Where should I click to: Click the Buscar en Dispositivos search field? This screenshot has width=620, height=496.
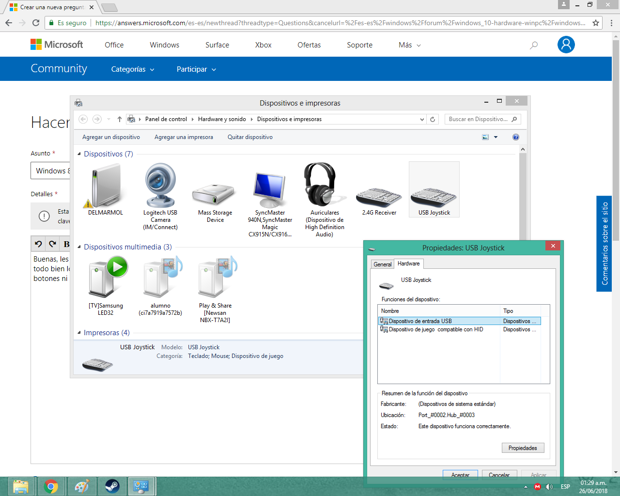pyautogui.click(x=482, y=119)
